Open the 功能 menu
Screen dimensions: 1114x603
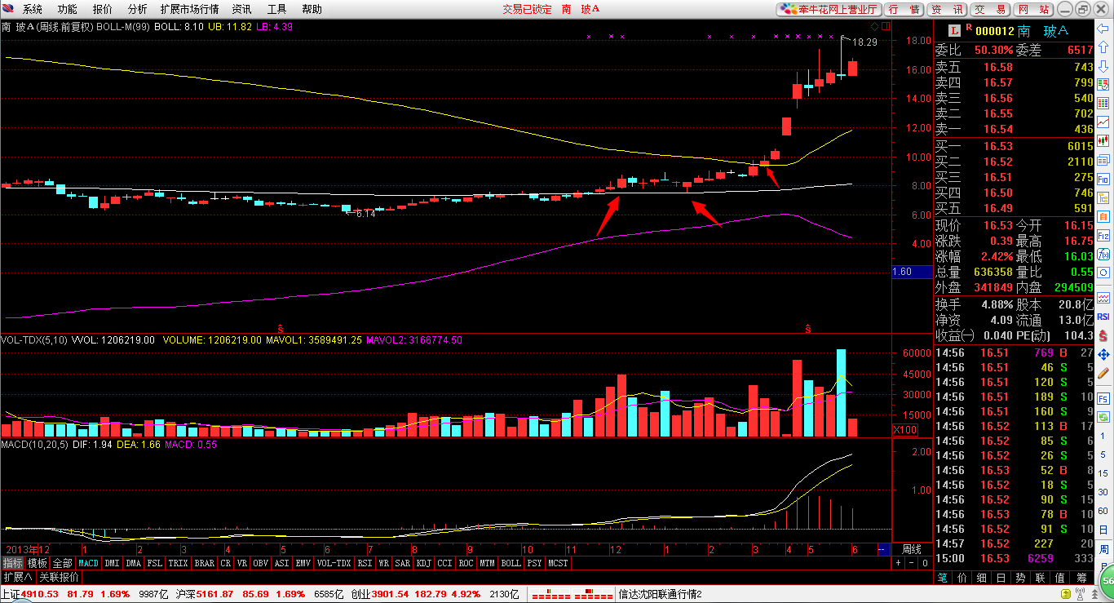coord(68,9)
